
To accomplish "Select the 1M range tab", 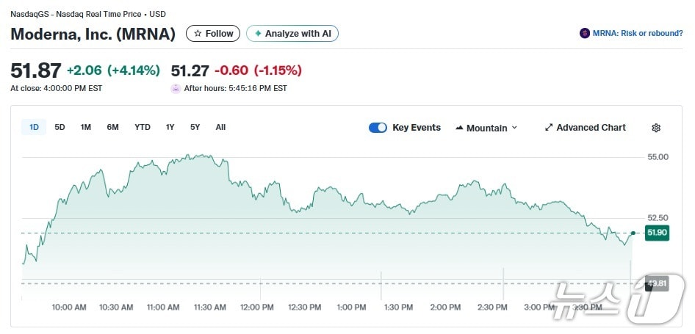I will [86, 127].
